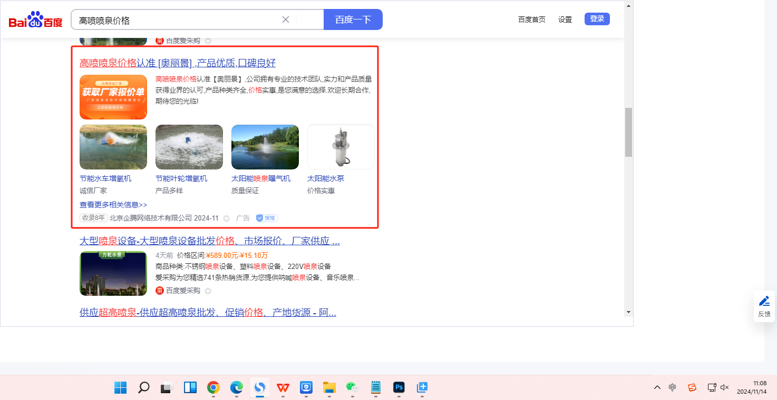Open the 反馈 feedback pencil icon
Screen dimensions: 777x400
764,302
